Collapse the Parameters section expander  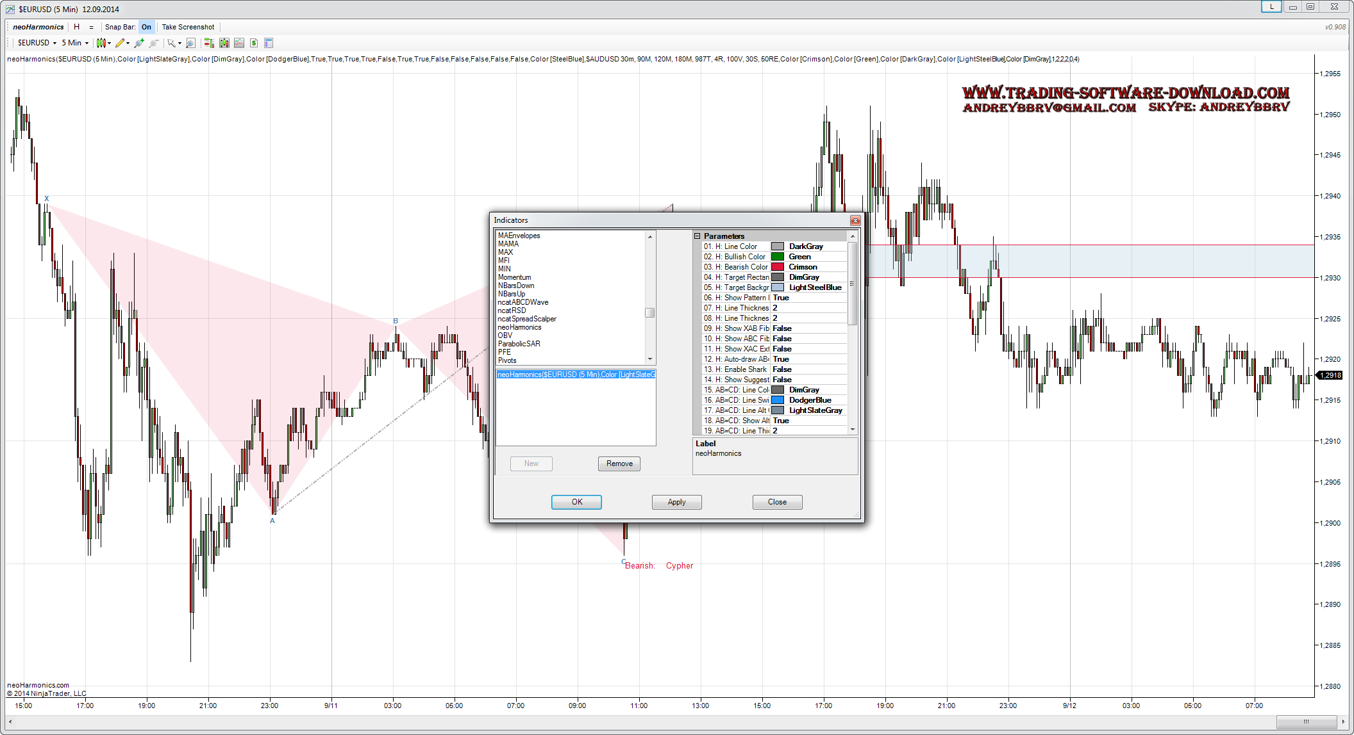click(698, 236)
